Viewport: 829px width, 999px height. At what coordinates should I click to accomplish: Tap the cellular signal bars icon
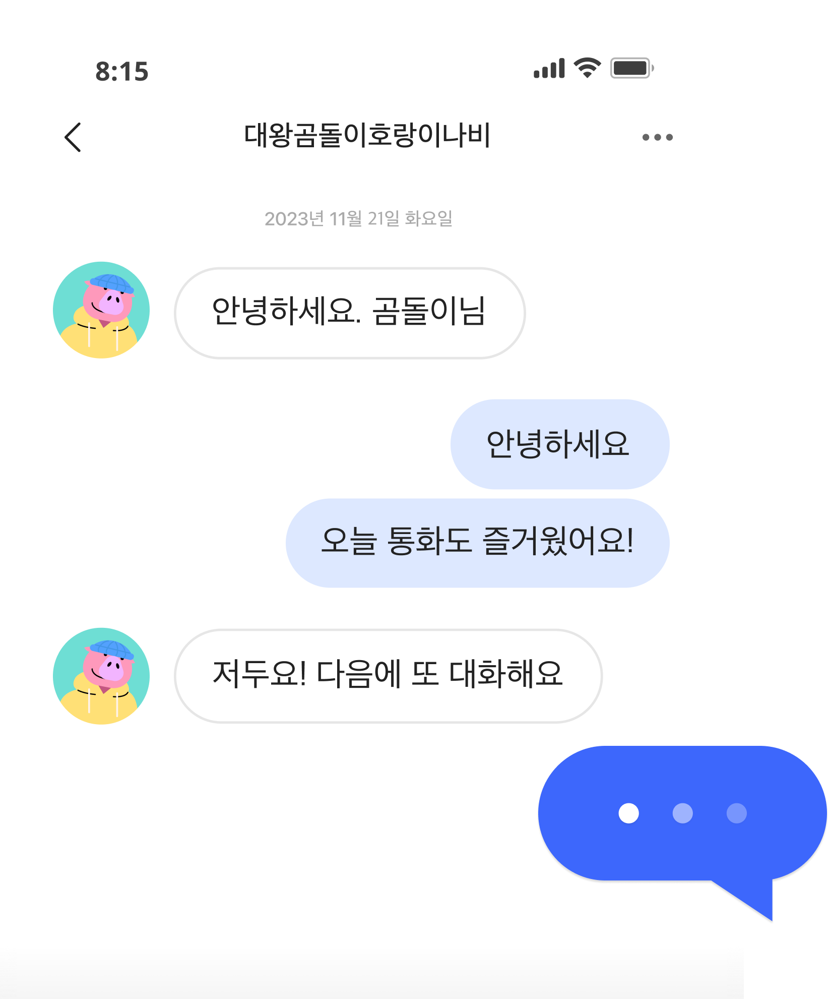(x=549, y=69)
